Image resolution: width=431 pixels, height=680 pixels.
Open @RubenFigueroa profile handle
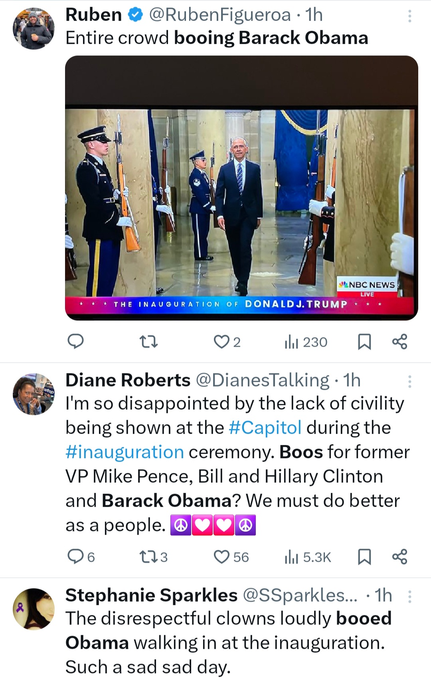[220, 15]
